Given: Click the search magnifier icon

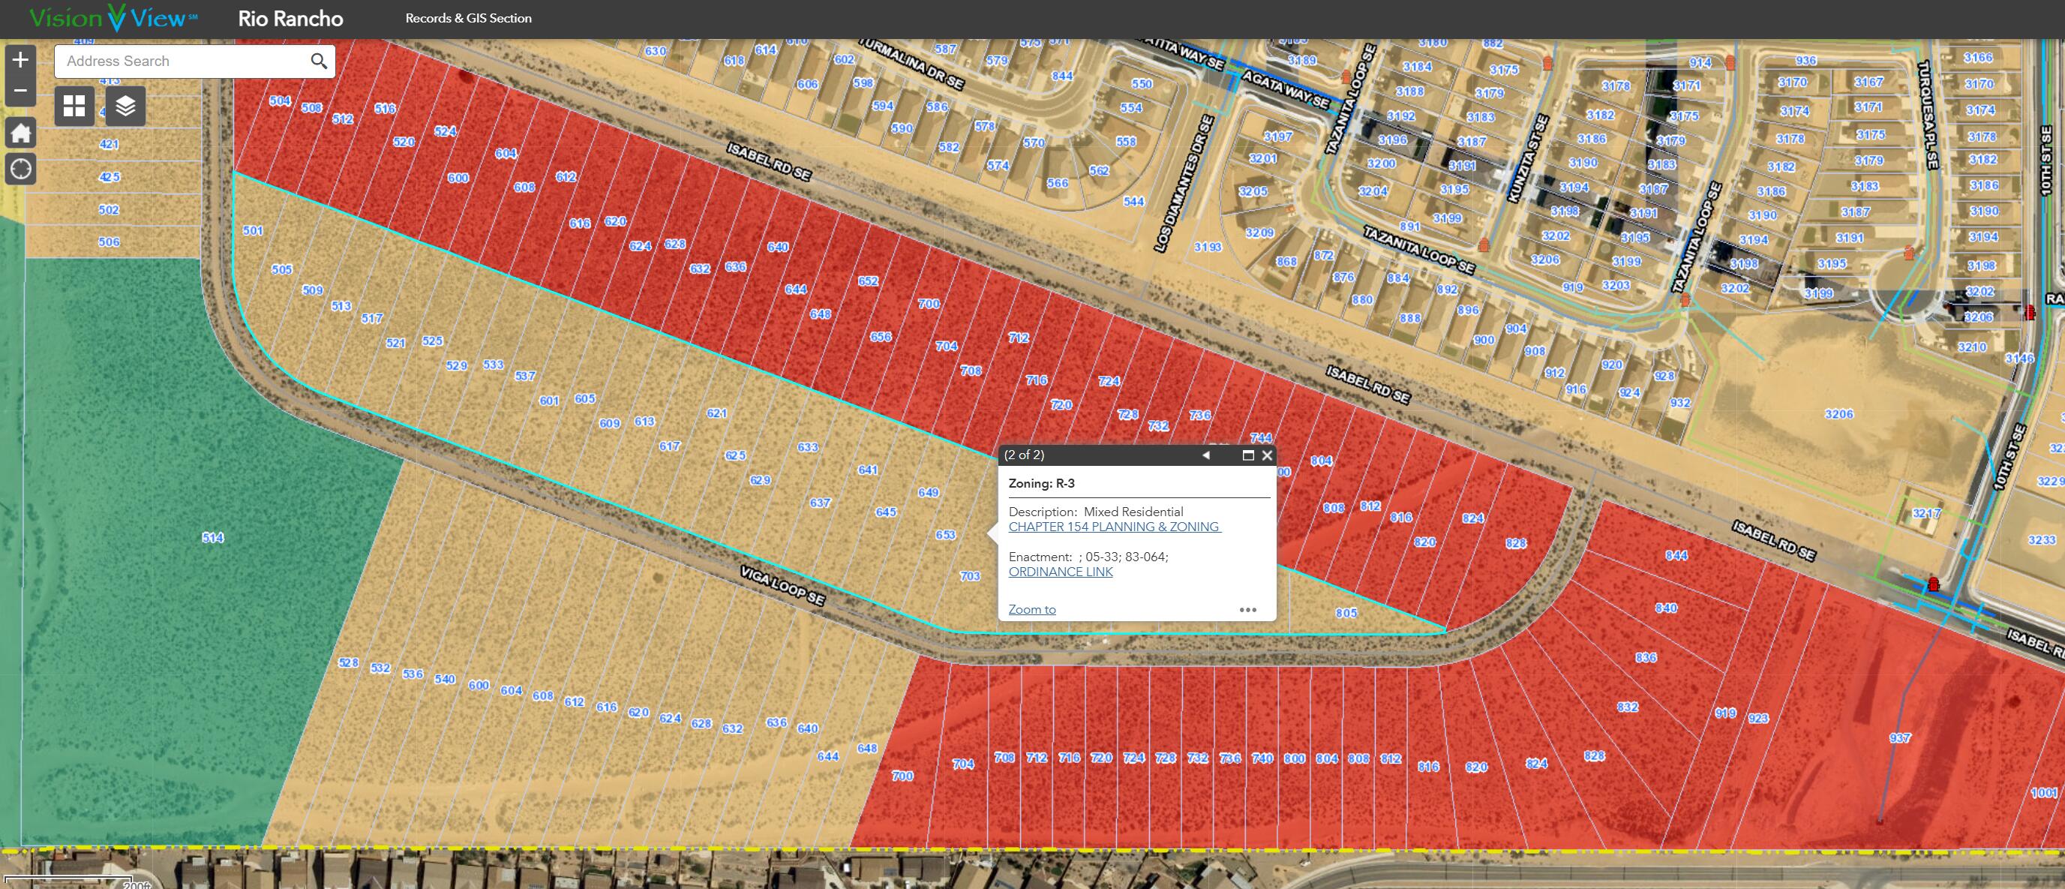Looking at the screenshot, I should click(318, 61).
